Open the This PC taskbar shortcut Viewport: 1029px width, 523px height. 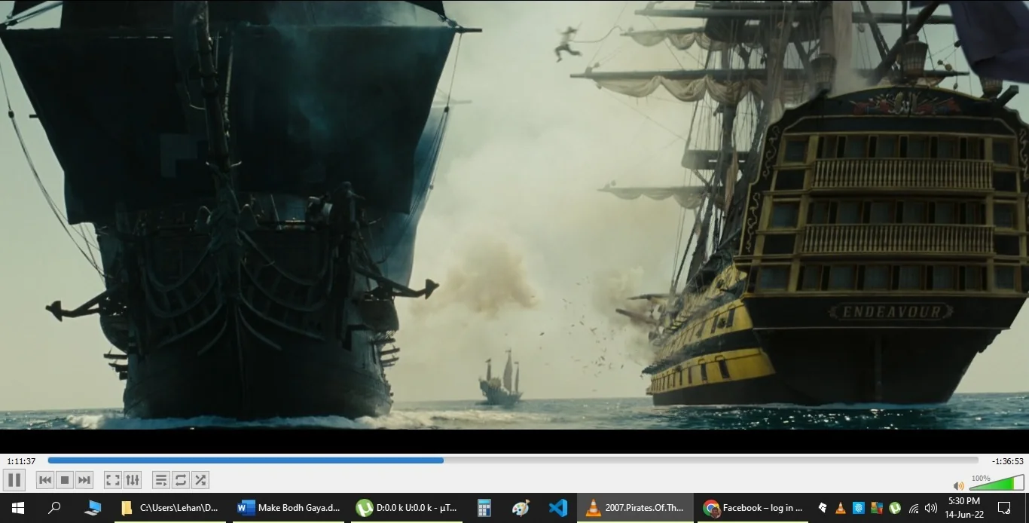pos(93,508)
